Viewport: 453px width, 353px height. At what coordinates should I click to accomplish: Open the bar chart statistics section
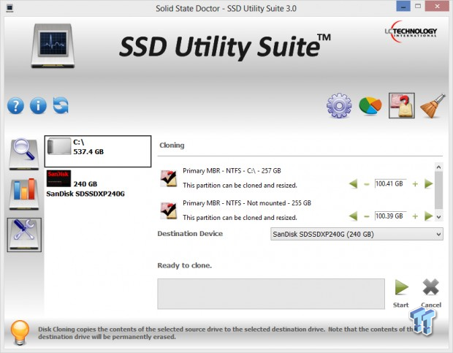coord(23,194)
